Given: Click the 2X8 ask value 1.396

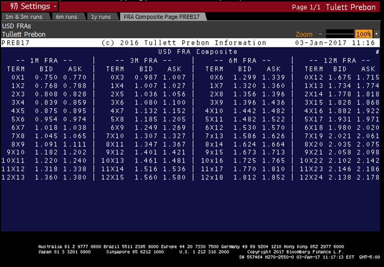Looking at the screenshot, I should tap(273, 94).
